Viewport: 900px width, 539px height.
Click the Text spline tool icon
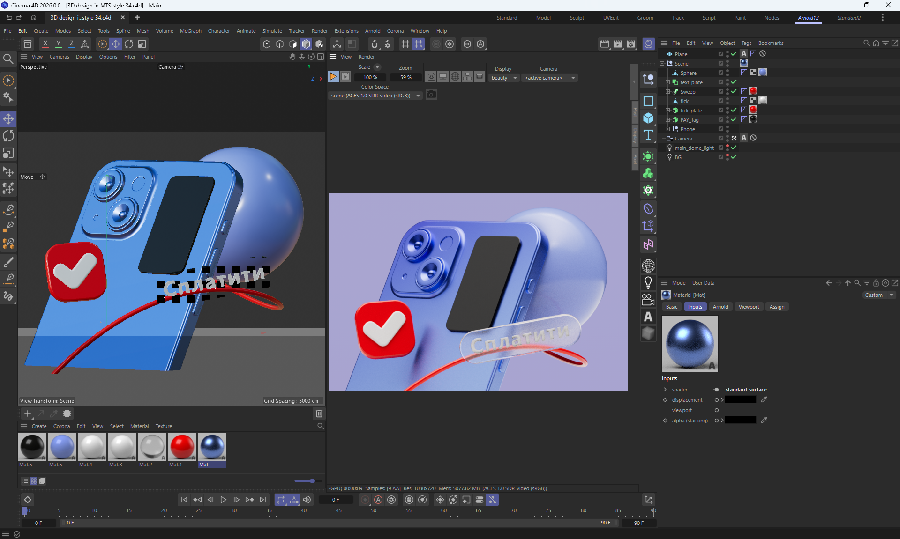point(648,135)
